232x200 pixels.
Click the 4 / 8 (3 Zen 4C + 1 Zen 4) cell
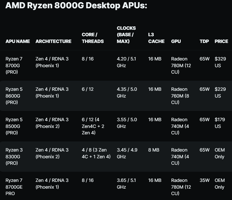(x=96, y=153)
